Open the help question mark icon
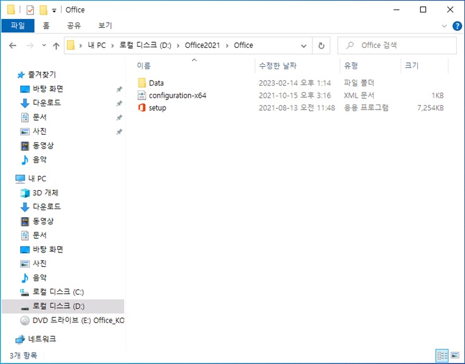The width and height of the screenshot is (465, 364). pos(457,26)
